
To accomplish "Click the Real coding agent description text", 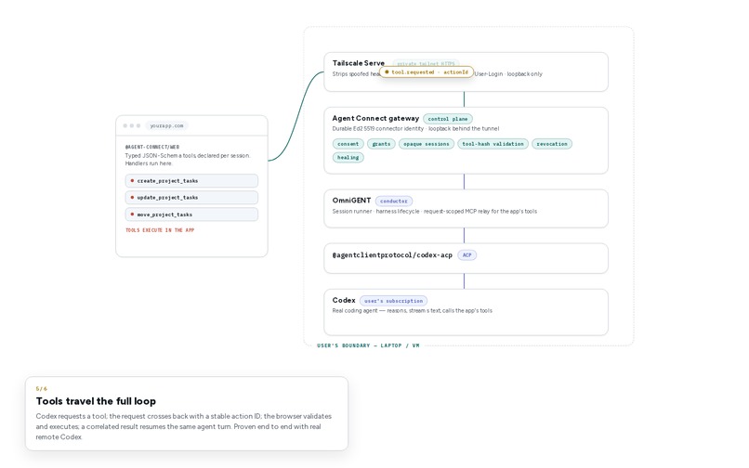I will tap(413, 310).
